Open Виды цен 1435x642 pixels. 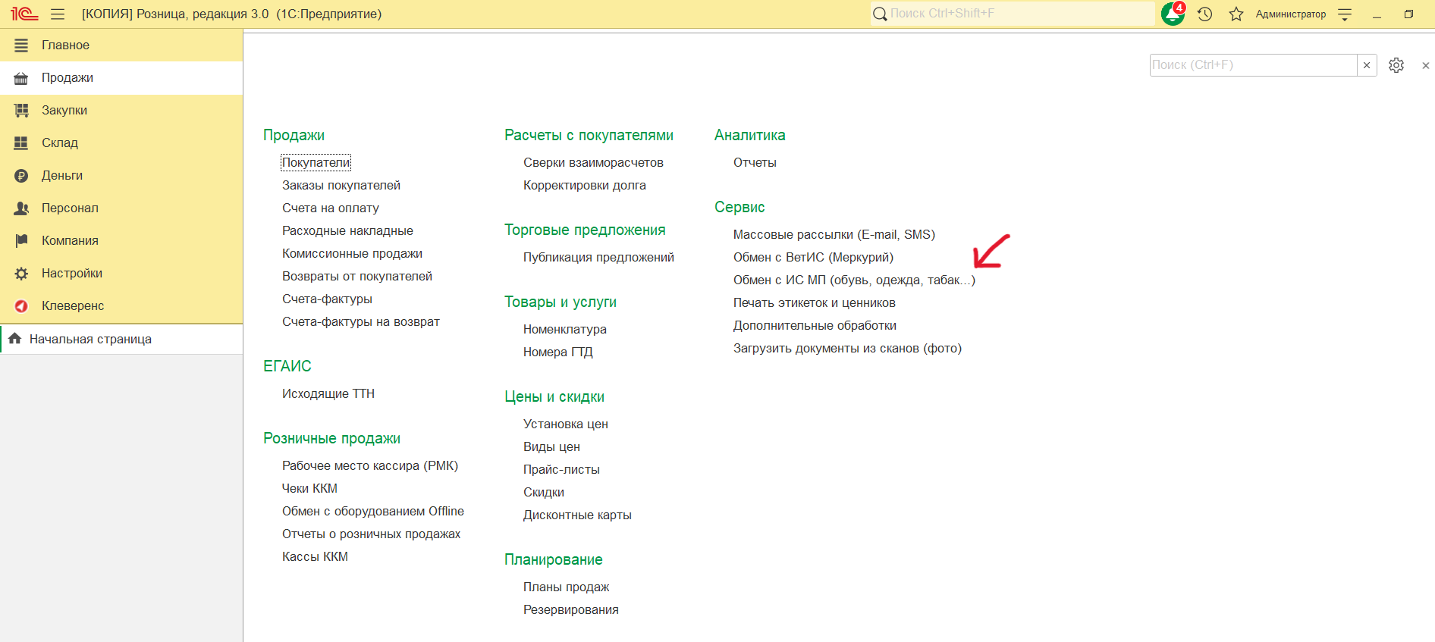click(551, 446)
